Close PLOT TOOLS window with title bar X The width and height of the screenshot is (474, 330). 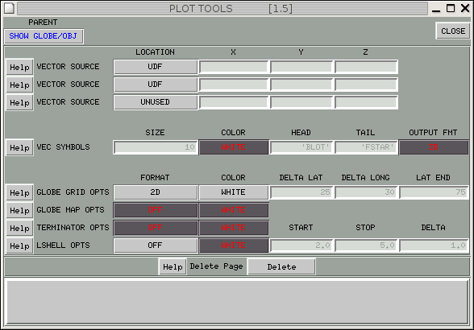click(x=465, y=8)
